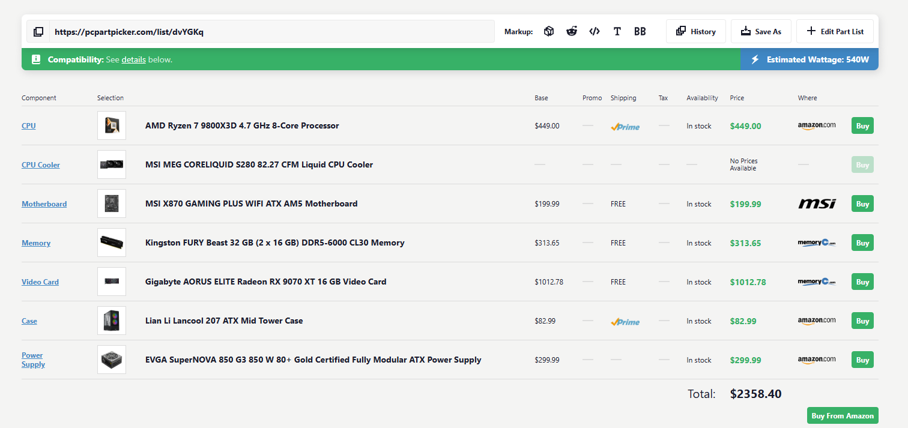Click the $449.00 CPU price
The width and height of the screenshot is (908, 428).
tap(745, 126)
